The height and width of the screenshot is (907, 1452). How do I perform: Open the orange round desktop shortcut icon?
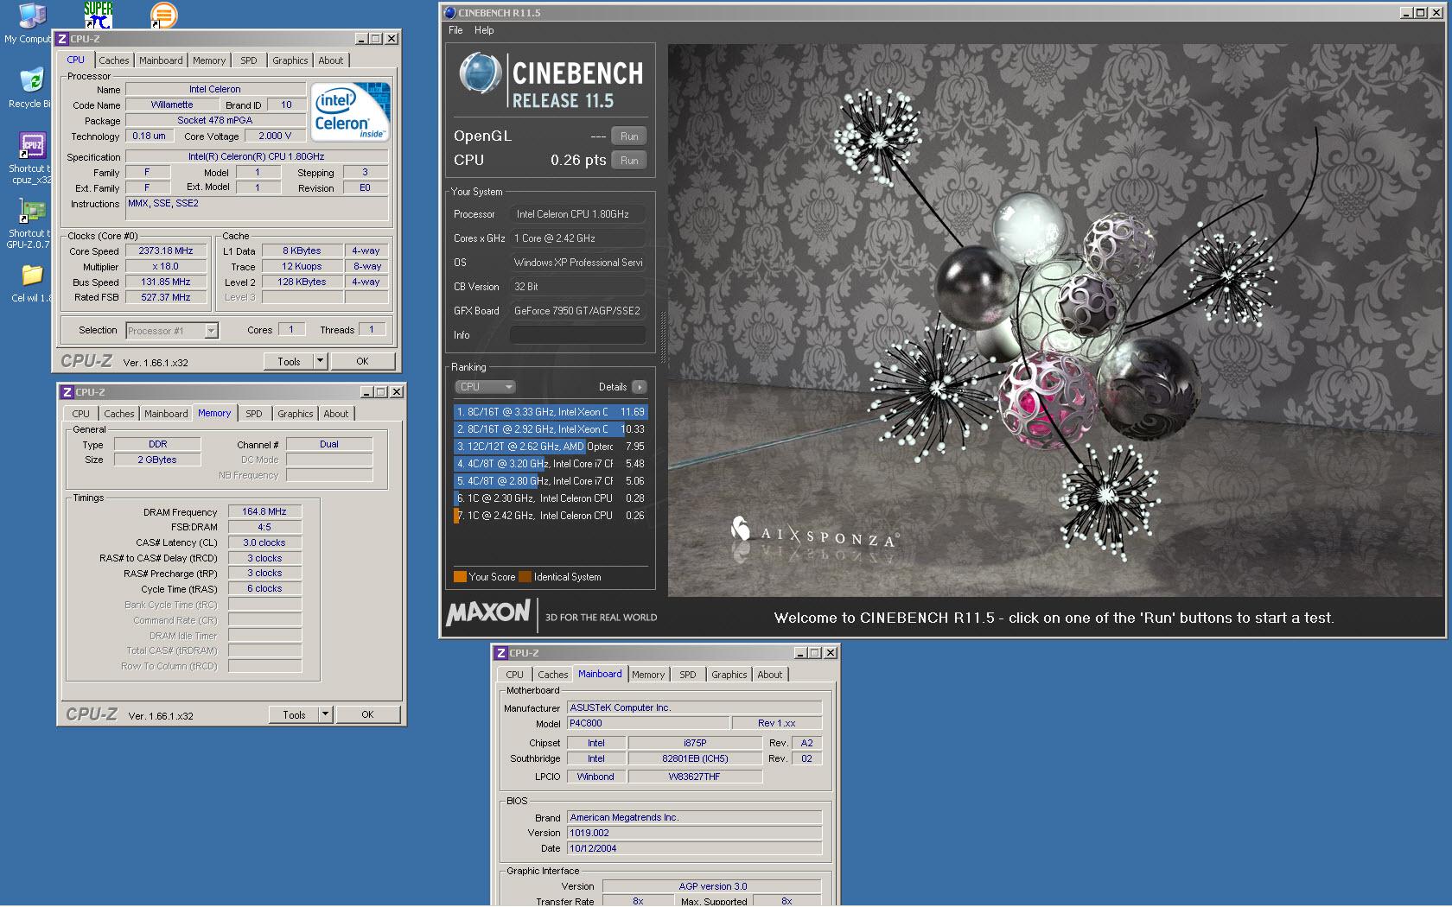tap(163, 15)
